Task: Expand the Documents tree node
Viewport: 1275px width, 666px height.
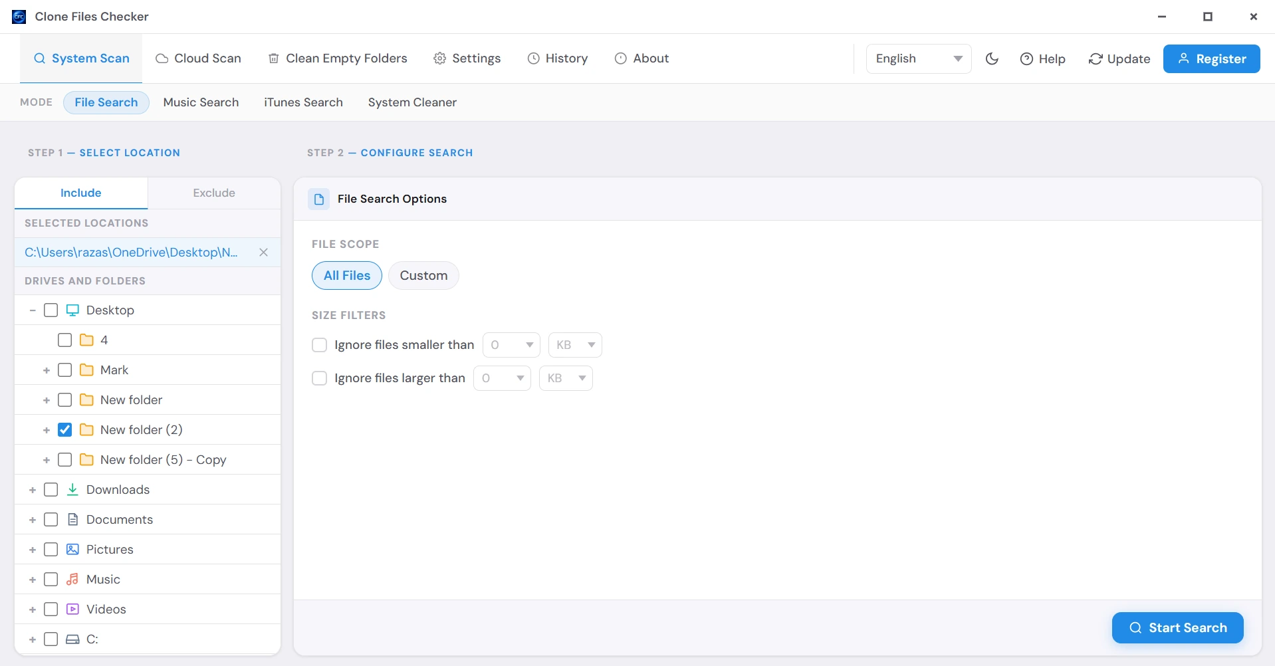Action: 32,519
